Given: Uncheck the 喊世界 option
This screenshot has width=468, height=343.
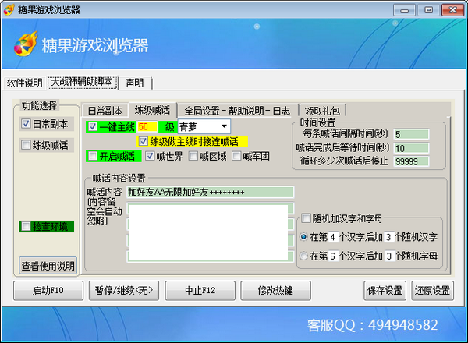Looking at the screenshot, I should coord(150,156).
